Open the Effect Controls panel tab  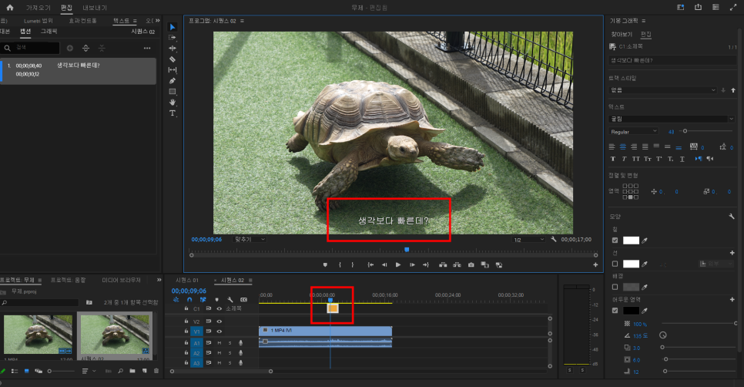pos(82,21)
